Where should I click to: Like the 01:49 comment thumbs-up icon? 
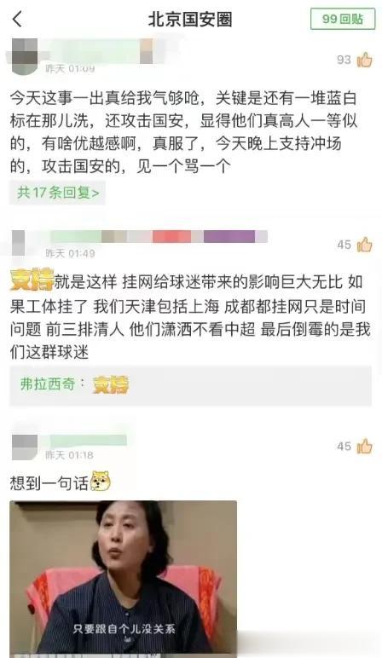point(364,245)
